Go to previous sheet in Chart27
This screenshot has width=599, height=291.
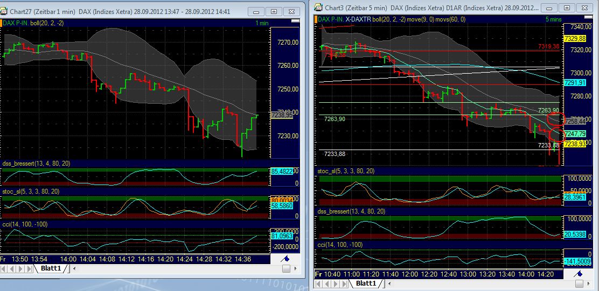(x=12, y=268)
